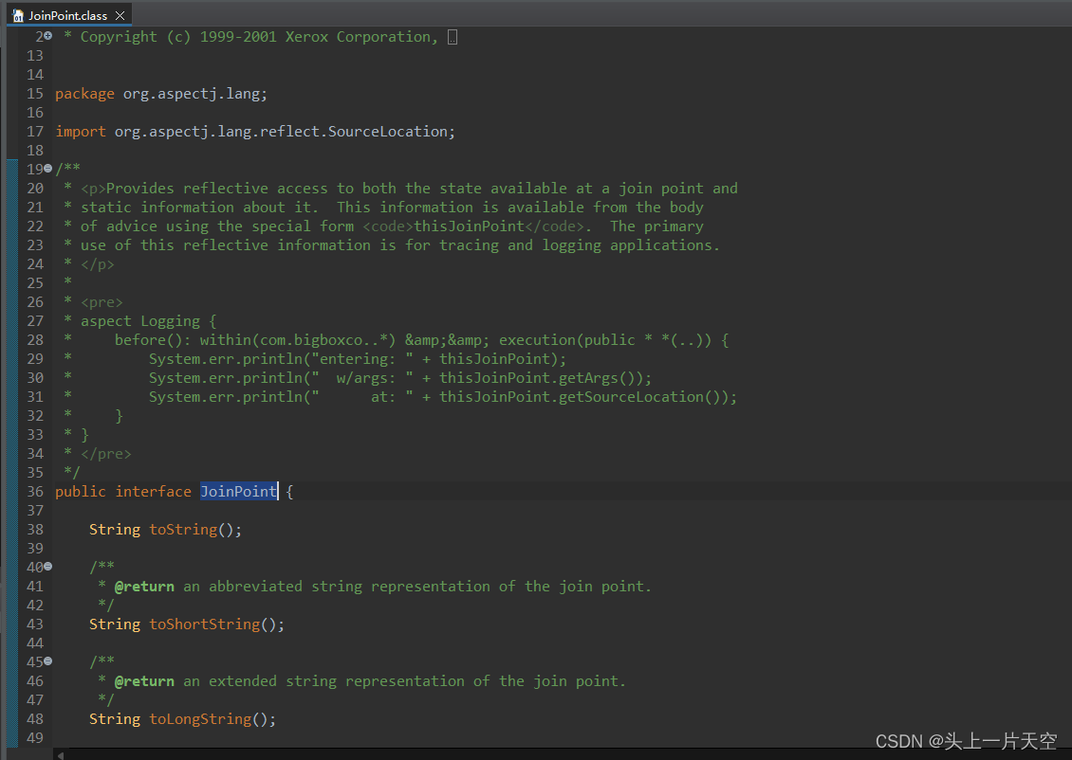
Task: Click 'aspect Logging {' in the comment
Action: 148,321
